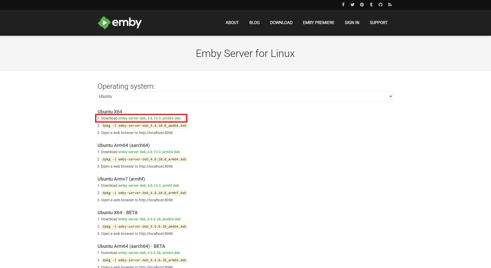
Task: Open the EMBY PREMIERE menu item
Action: pyautogui.click(x=319, y=23)
